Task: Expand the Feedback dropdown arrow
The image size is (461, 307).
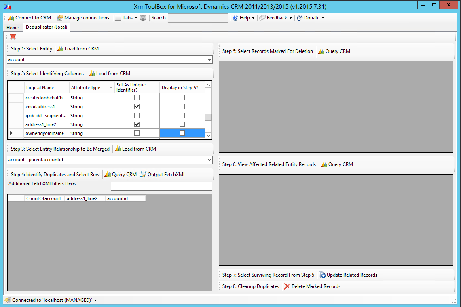Action: 290,18
